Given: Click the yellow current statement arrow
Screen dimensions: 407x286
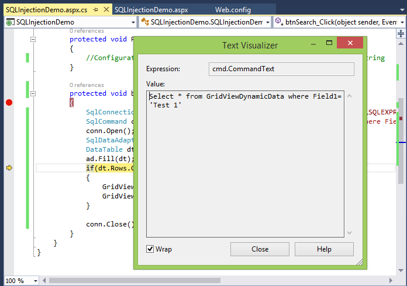Looking at the screenshot, I should 9,168.
